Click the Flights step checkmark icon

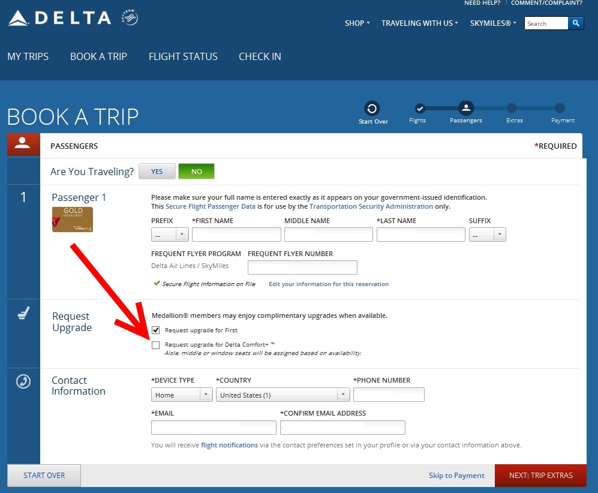coord(420,109)
